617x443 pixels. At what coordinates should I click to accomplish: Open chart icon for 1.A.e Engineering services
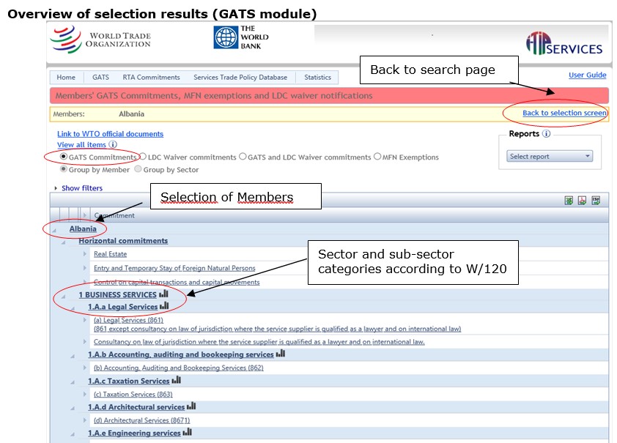[x=188, y=432]
